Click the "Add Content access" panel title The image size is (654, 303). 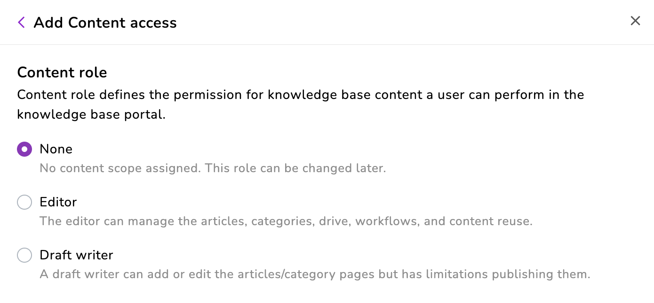pyautogui.click(x=105, y=23)
